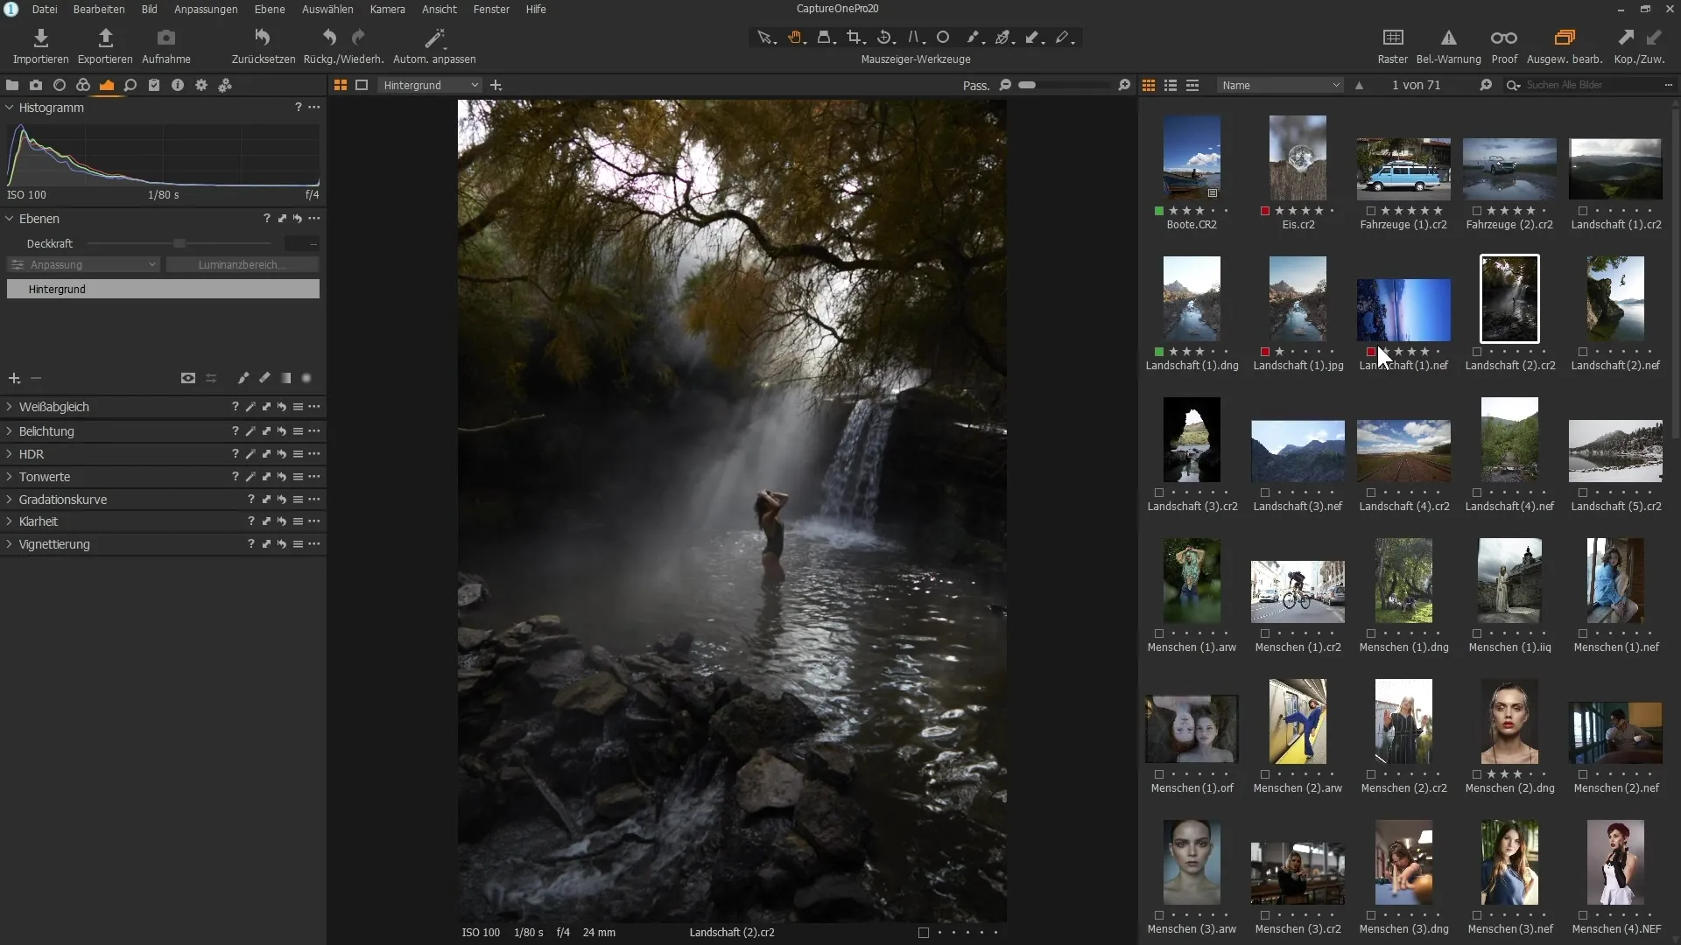Click the Exportieren icon
Screen dimensions: 1681x945
[105, 38]
